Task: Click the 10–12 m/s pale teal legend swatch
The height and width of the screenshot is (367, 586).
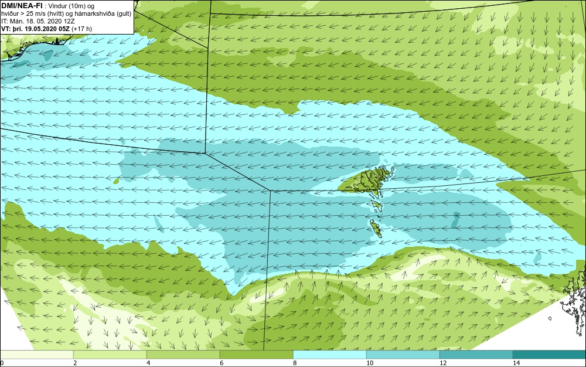Action: click(x=403, y=355)
